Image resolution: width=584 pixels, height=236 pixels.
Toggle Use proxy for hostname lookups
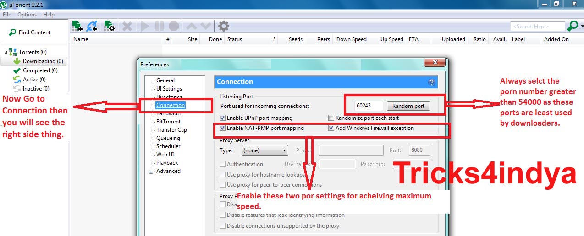[223, 175]
